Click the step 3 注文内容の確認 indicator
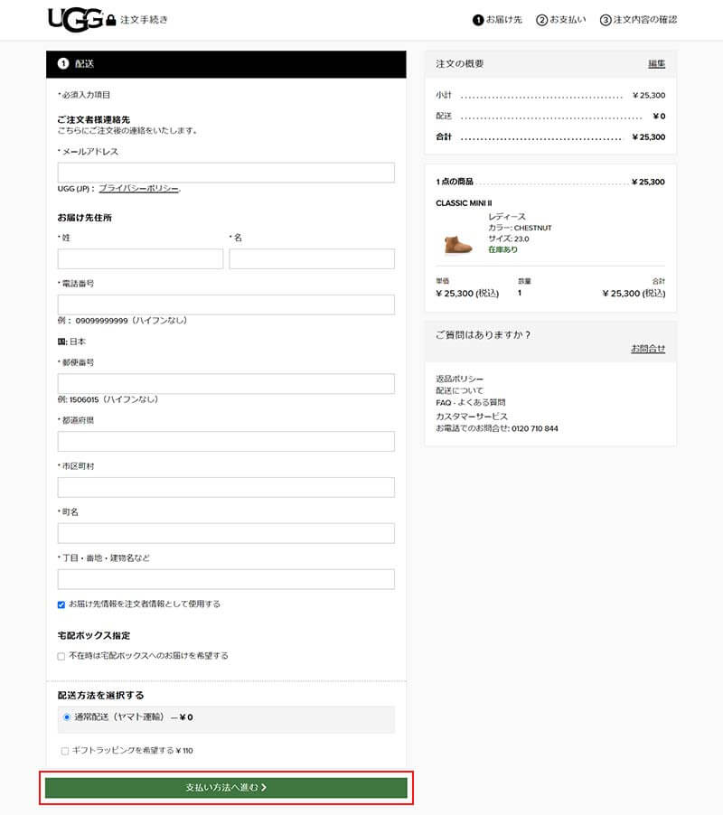Image resolution: width=723 pixels, height=815 pixels. (x=638, y=20)
